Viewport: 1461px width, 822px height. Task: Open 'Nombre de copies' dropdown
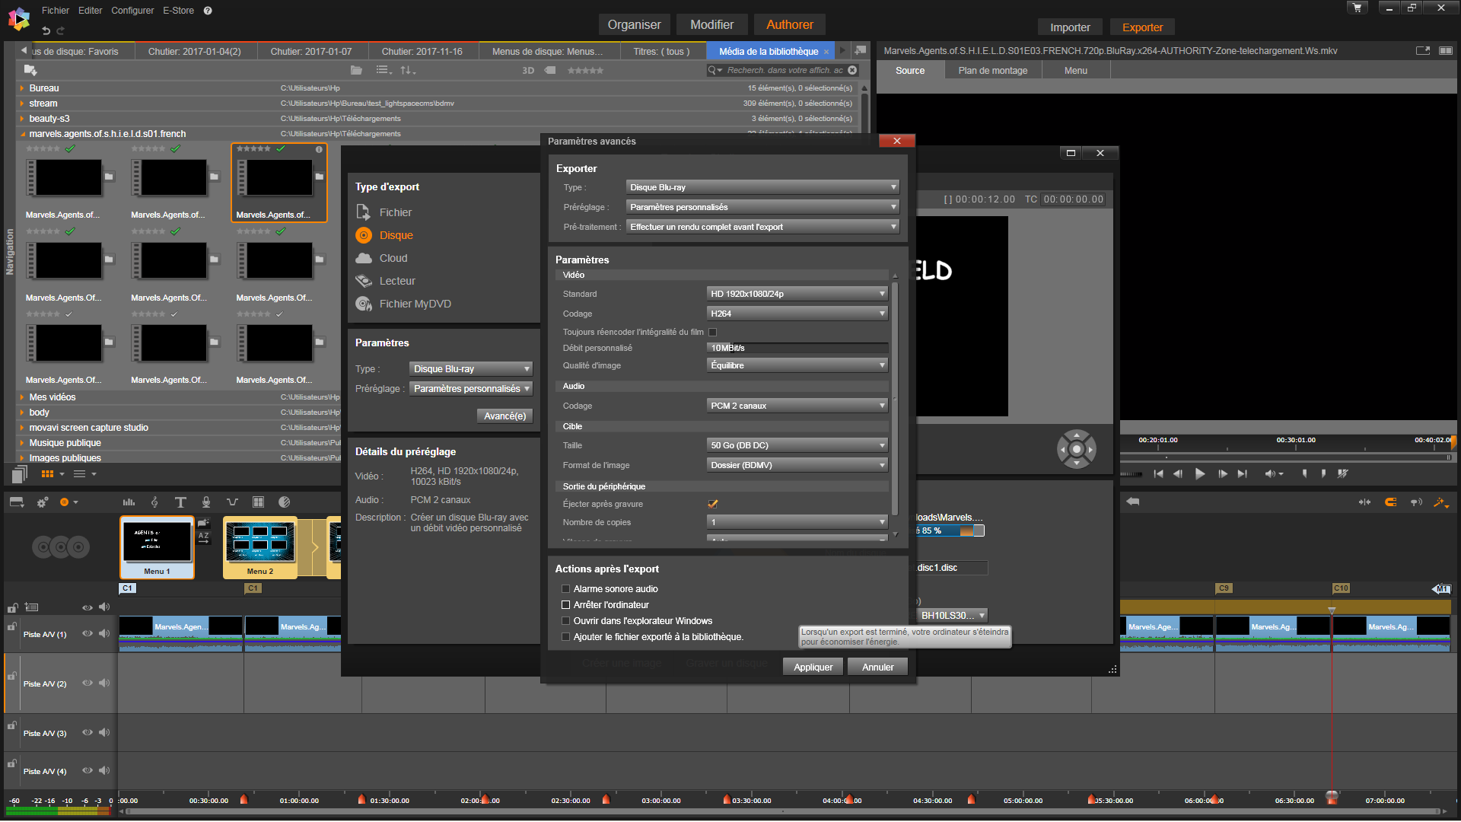(x=797, y=522)
